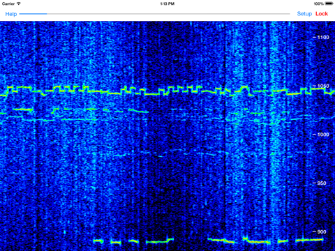Tap the 1:13 PM clock

[x=167, y=3]
